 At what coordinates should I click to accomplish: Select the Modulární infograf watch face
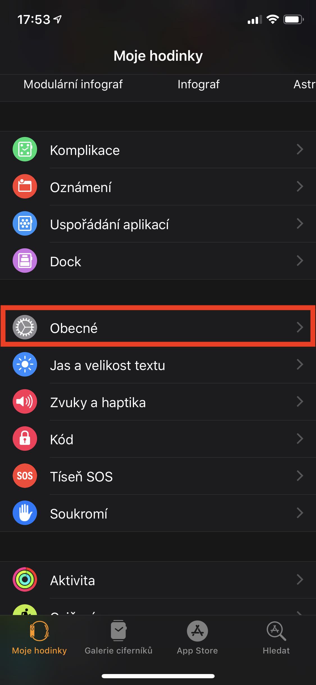coord(73,84)
